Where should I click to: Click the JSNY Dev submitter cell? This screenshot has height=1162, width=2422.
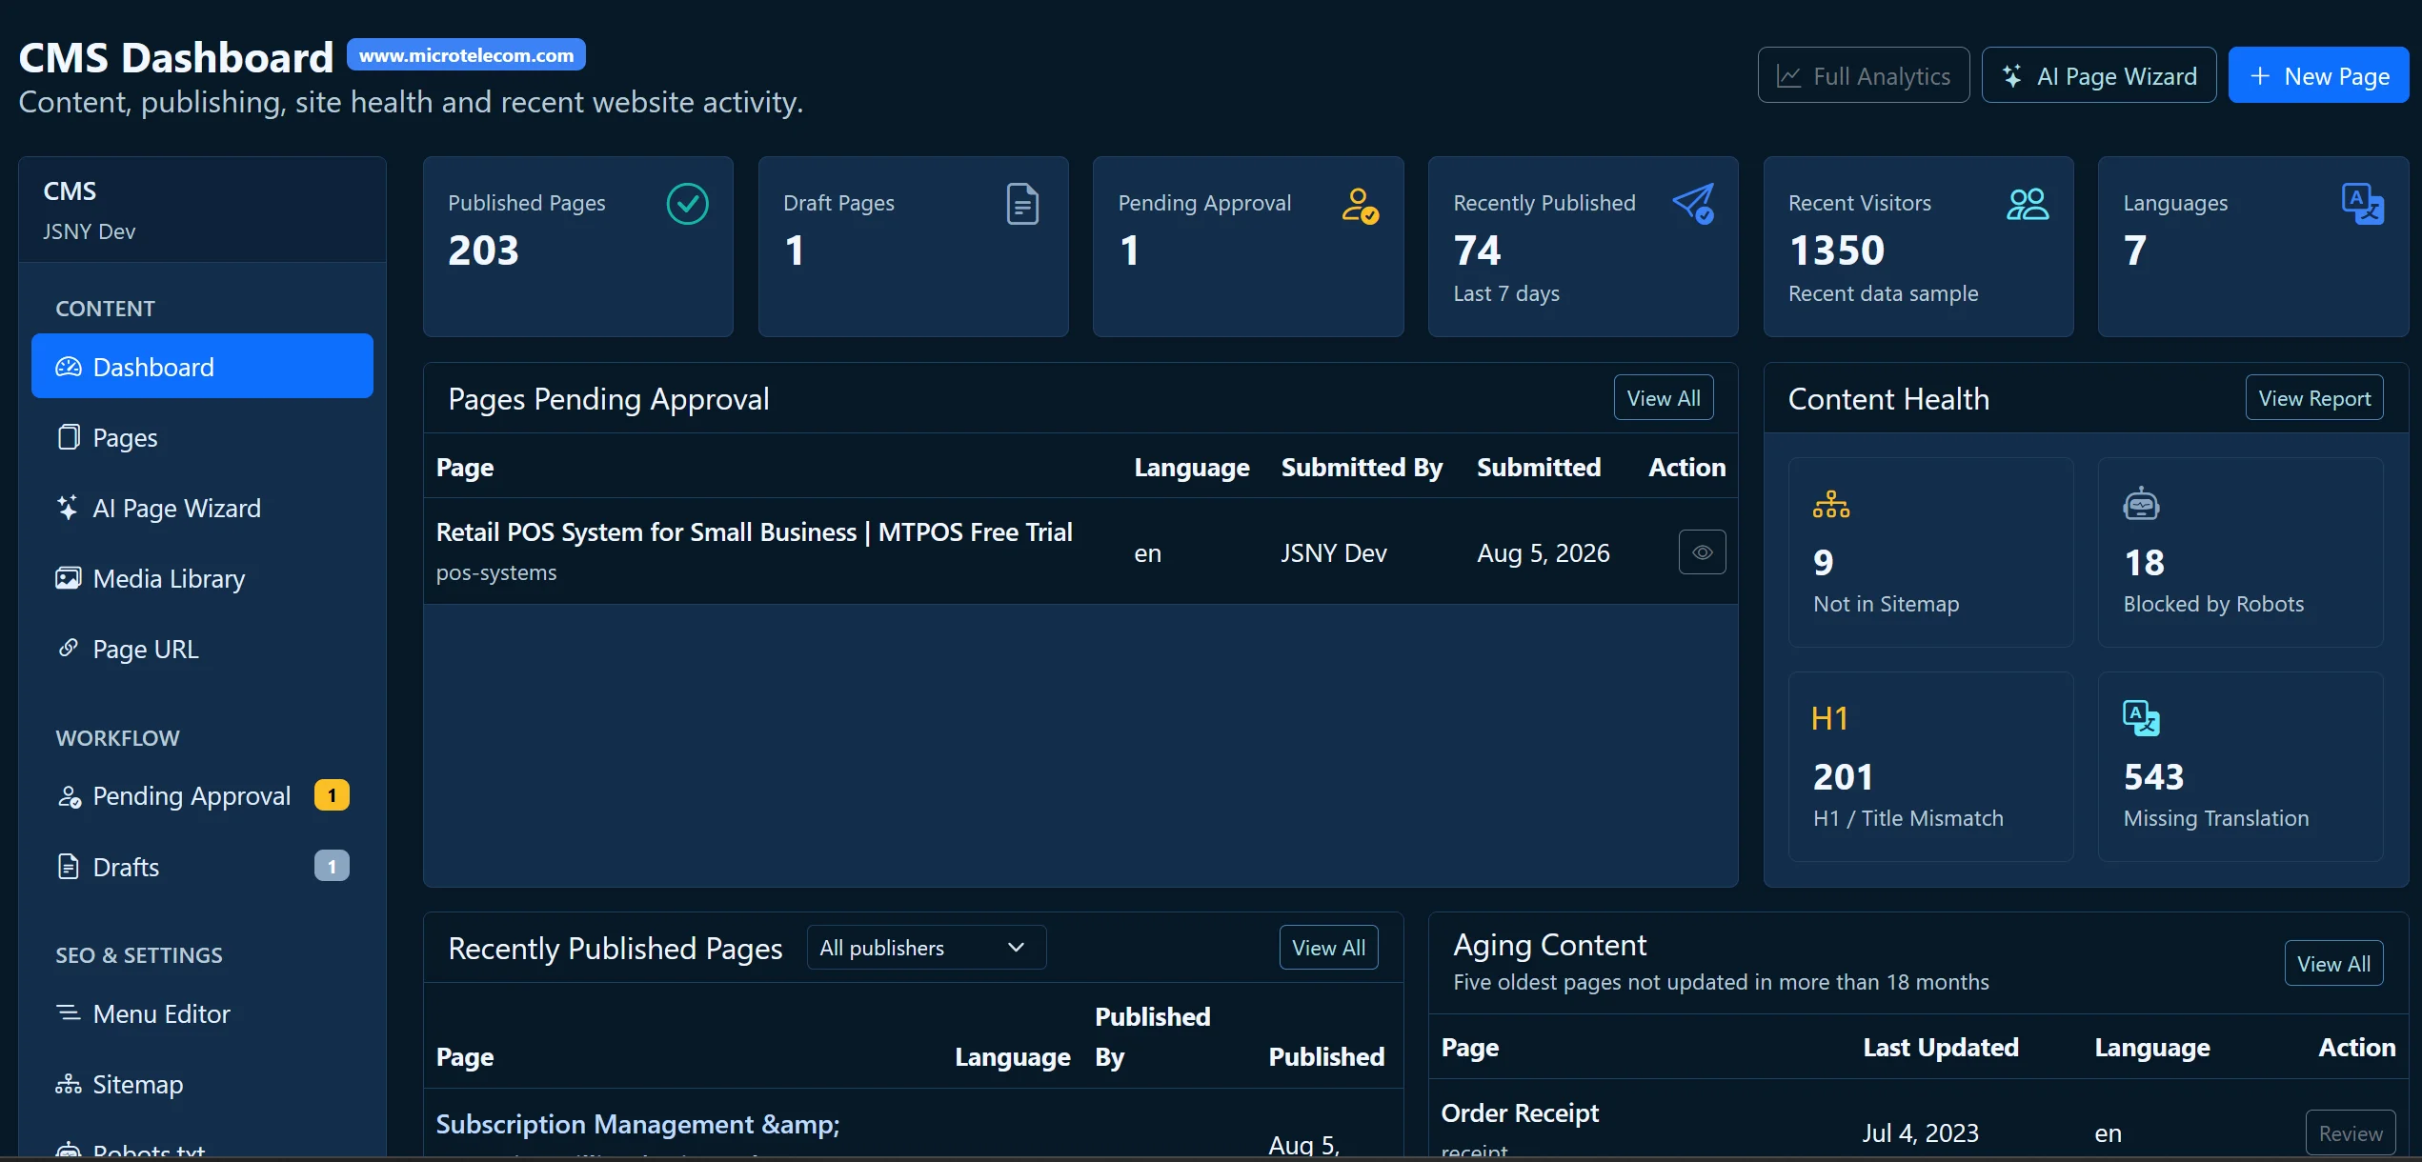coord(1333,553)
